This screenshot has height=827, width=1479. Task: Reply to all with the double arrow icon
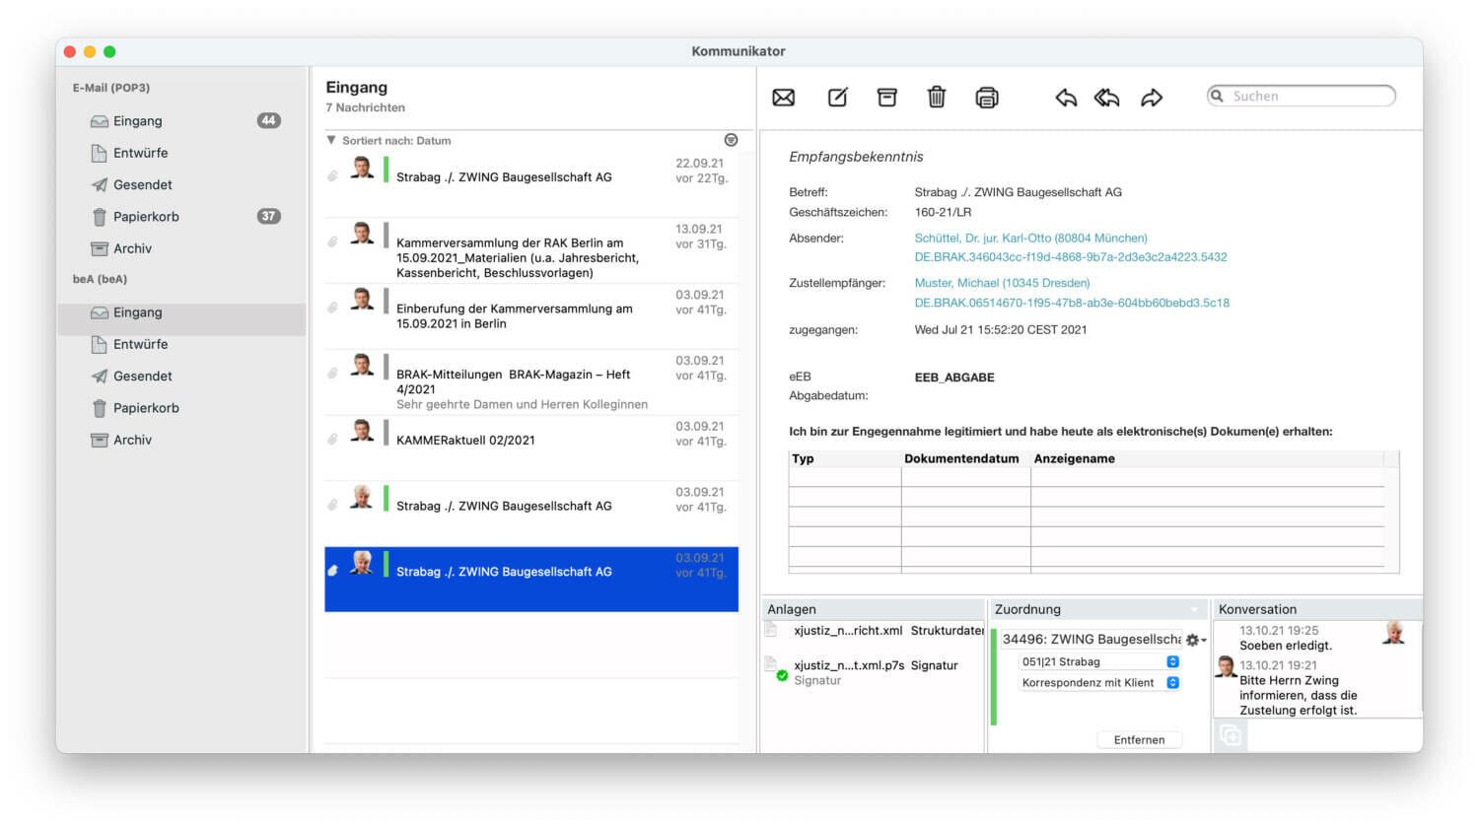(1105, 97)
